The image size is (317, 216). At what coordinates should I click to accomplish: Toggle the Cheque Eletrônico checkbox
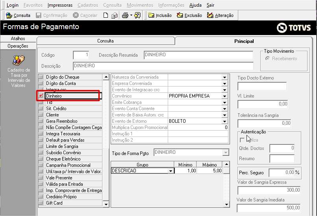click(41, 159)
